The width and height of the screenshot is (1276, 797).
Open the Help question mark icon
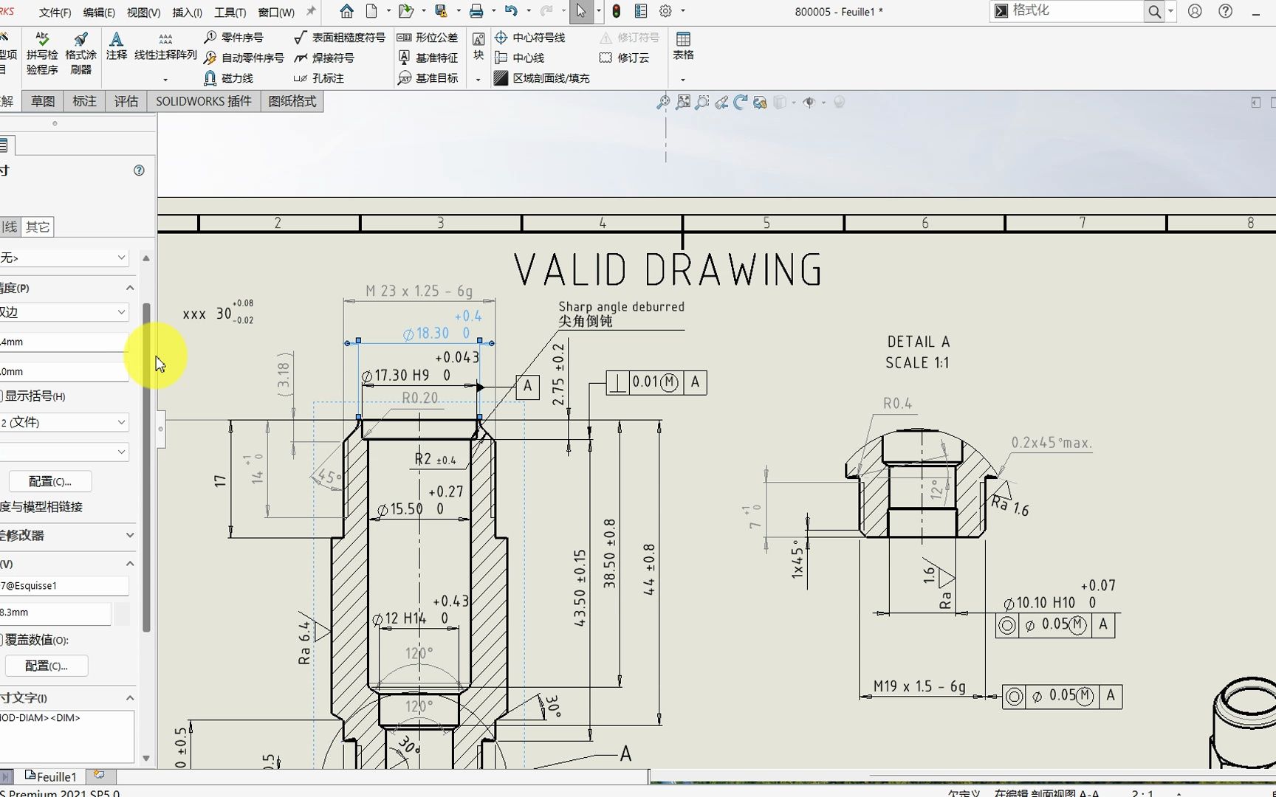tap(1225, 11)
